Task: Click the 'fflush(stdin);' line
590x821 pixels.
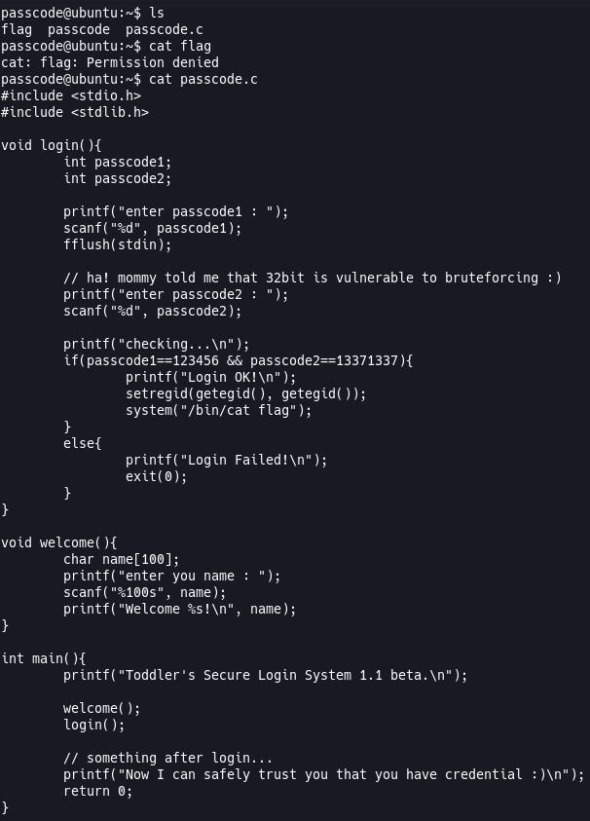Action: coord(118,244)
